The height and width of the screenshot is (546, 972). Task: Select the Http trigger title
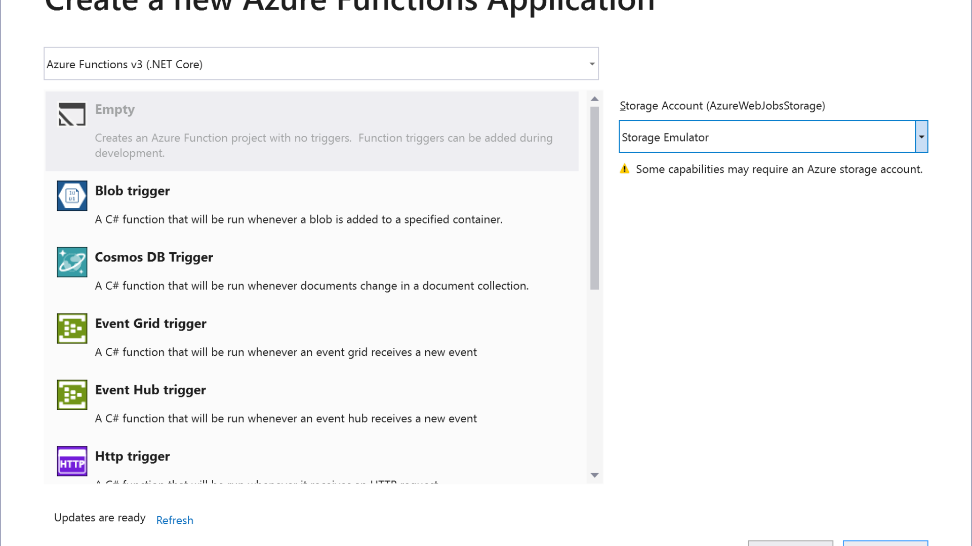click(133, 456)
